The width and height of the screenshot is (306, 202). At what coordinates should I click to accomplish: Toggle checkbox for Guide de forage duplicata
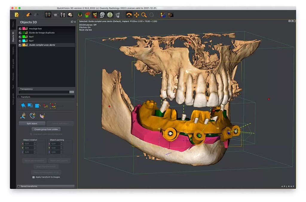pyautogui.click(x=20, y=33)
